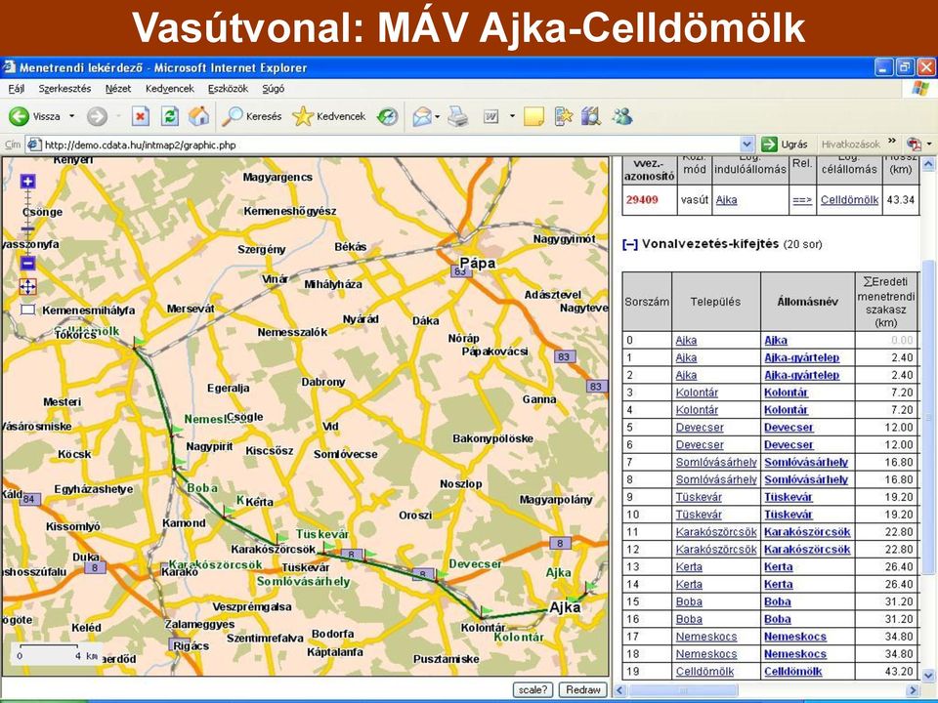Open the Nemeskocs station link in row 17

pyautogui.click(x=795, y=637)
